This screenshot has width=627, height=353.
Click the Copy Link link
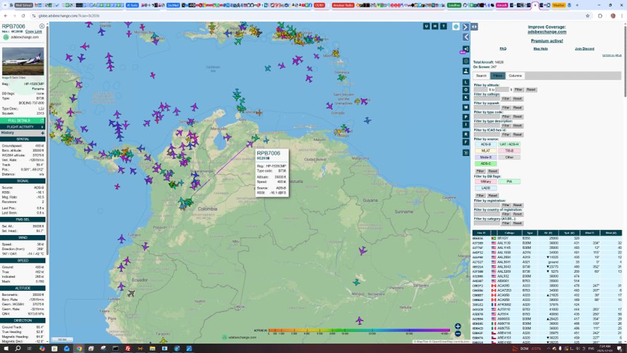point(34,31)
